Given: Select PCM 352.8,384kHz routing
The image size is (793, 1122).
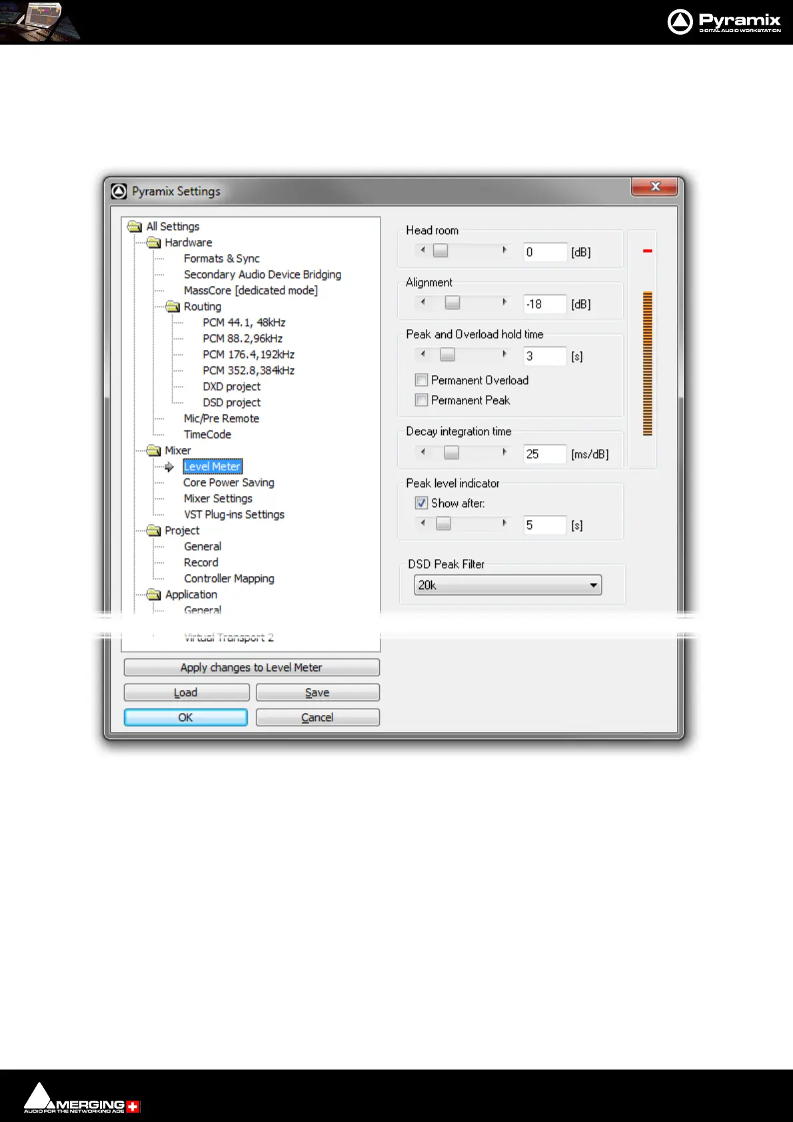Looking at the screenshot, I should tap(249, 370).
